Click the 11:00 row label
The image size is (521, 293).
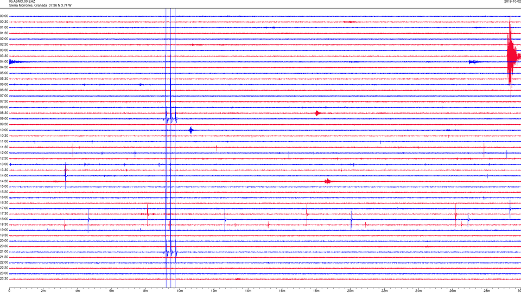(x=4, y=142)
